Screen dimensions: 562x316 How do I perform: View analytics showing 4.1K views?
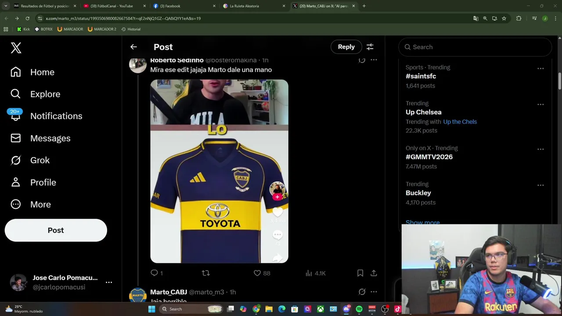click(x=315, y=273)
